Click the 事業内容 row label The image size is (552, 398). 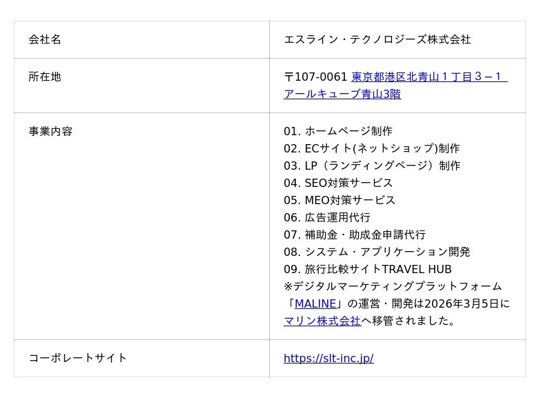click(x=50, y=131)
